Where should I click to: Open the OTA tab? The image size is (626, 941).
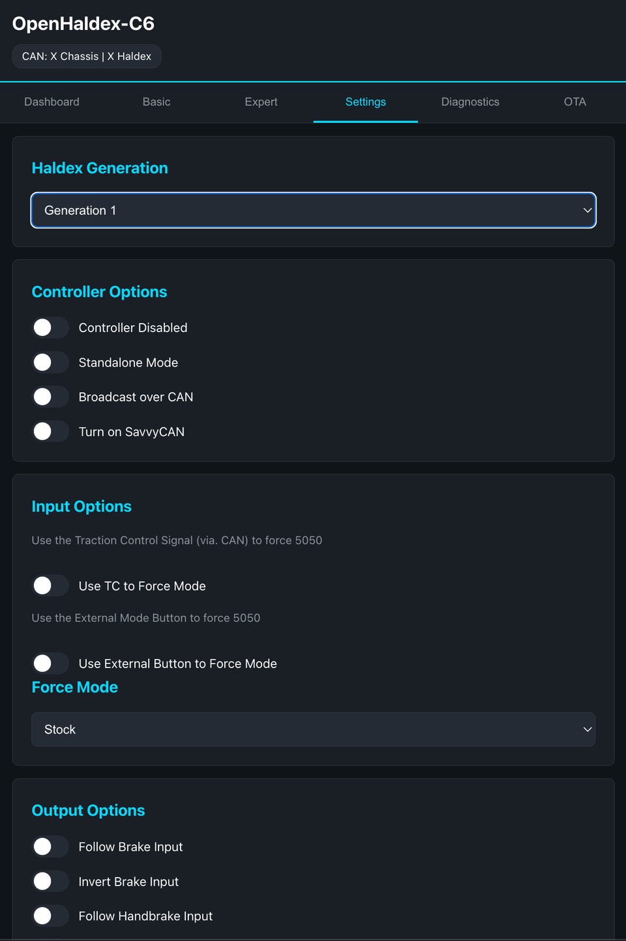point(574,102)
